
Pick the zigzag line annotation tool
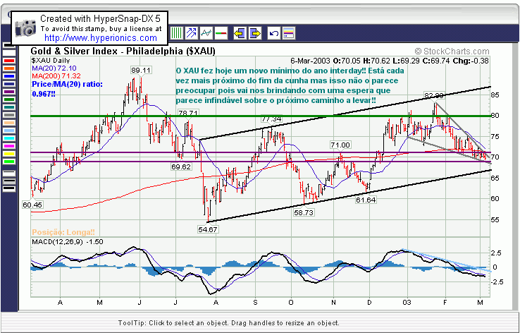pyautogui.click(x=206, y=33)
